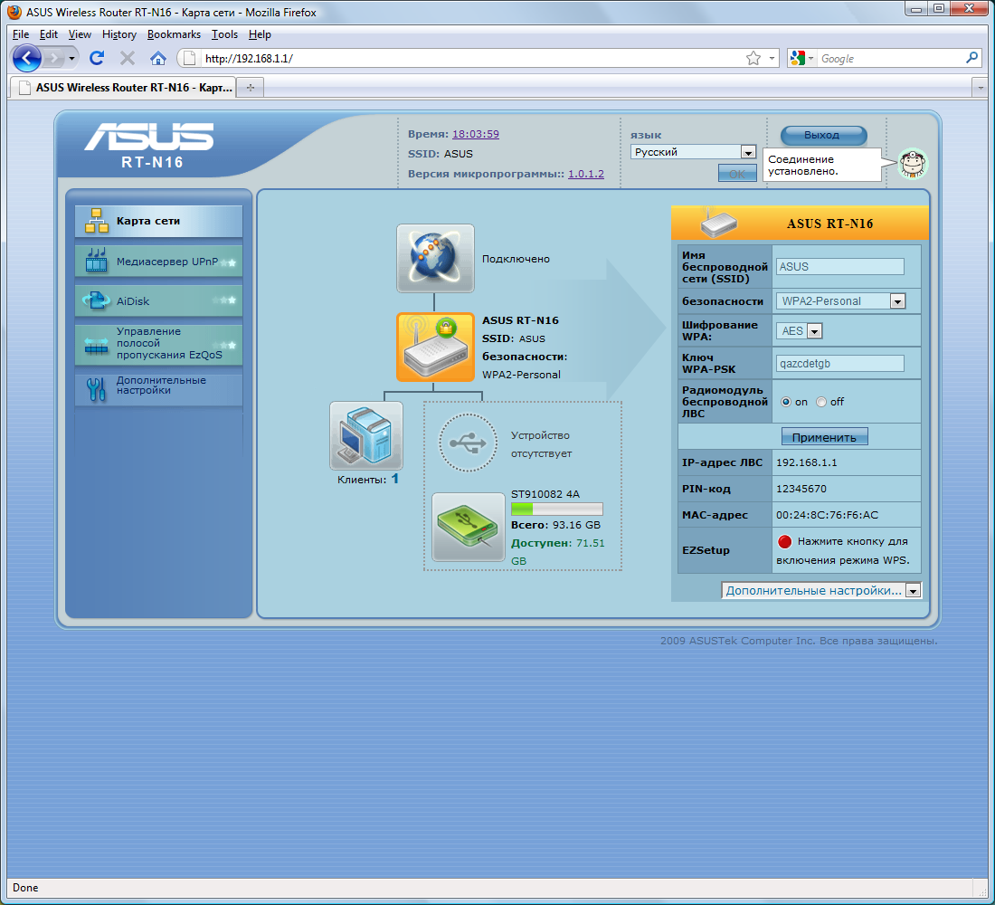Click the clients count number 1
This screenshot has height=905, width=995.
(394, 479)
